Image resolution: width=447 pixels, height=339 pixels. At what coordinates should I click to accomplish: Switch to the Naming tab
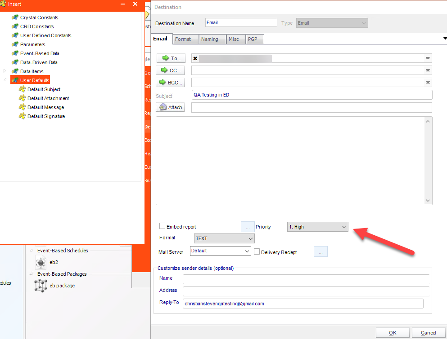(x=209, y=40)
